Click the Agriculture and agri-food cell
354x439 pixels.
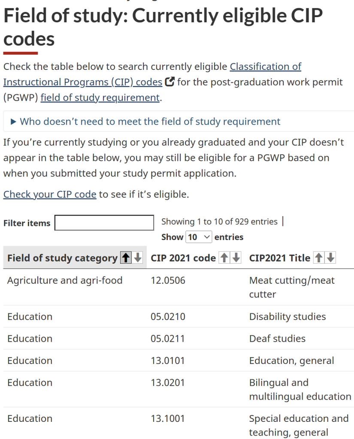point(65,280)
